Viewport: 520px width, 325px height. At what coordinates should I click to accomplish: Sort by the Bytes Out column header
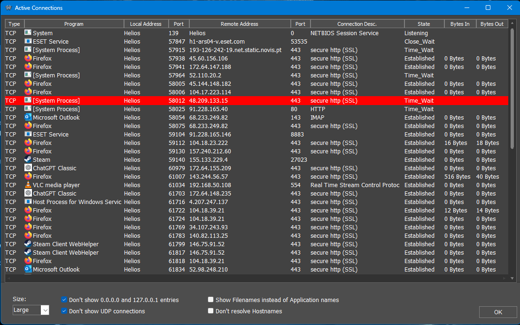click(492, 24)
